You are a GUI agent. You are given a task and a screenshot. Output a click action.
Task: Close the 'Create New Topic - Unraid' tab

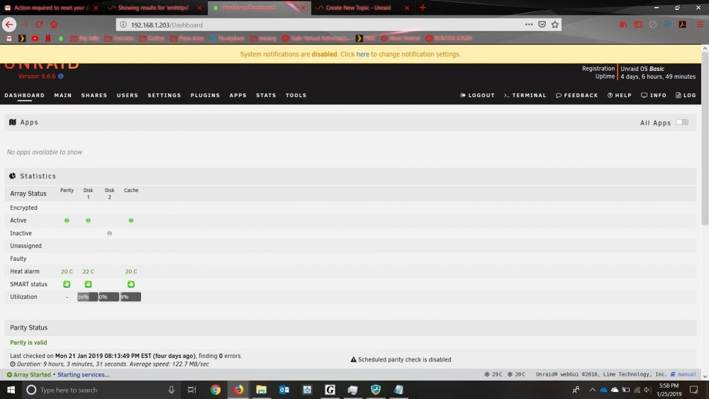(x=407, y=8)
